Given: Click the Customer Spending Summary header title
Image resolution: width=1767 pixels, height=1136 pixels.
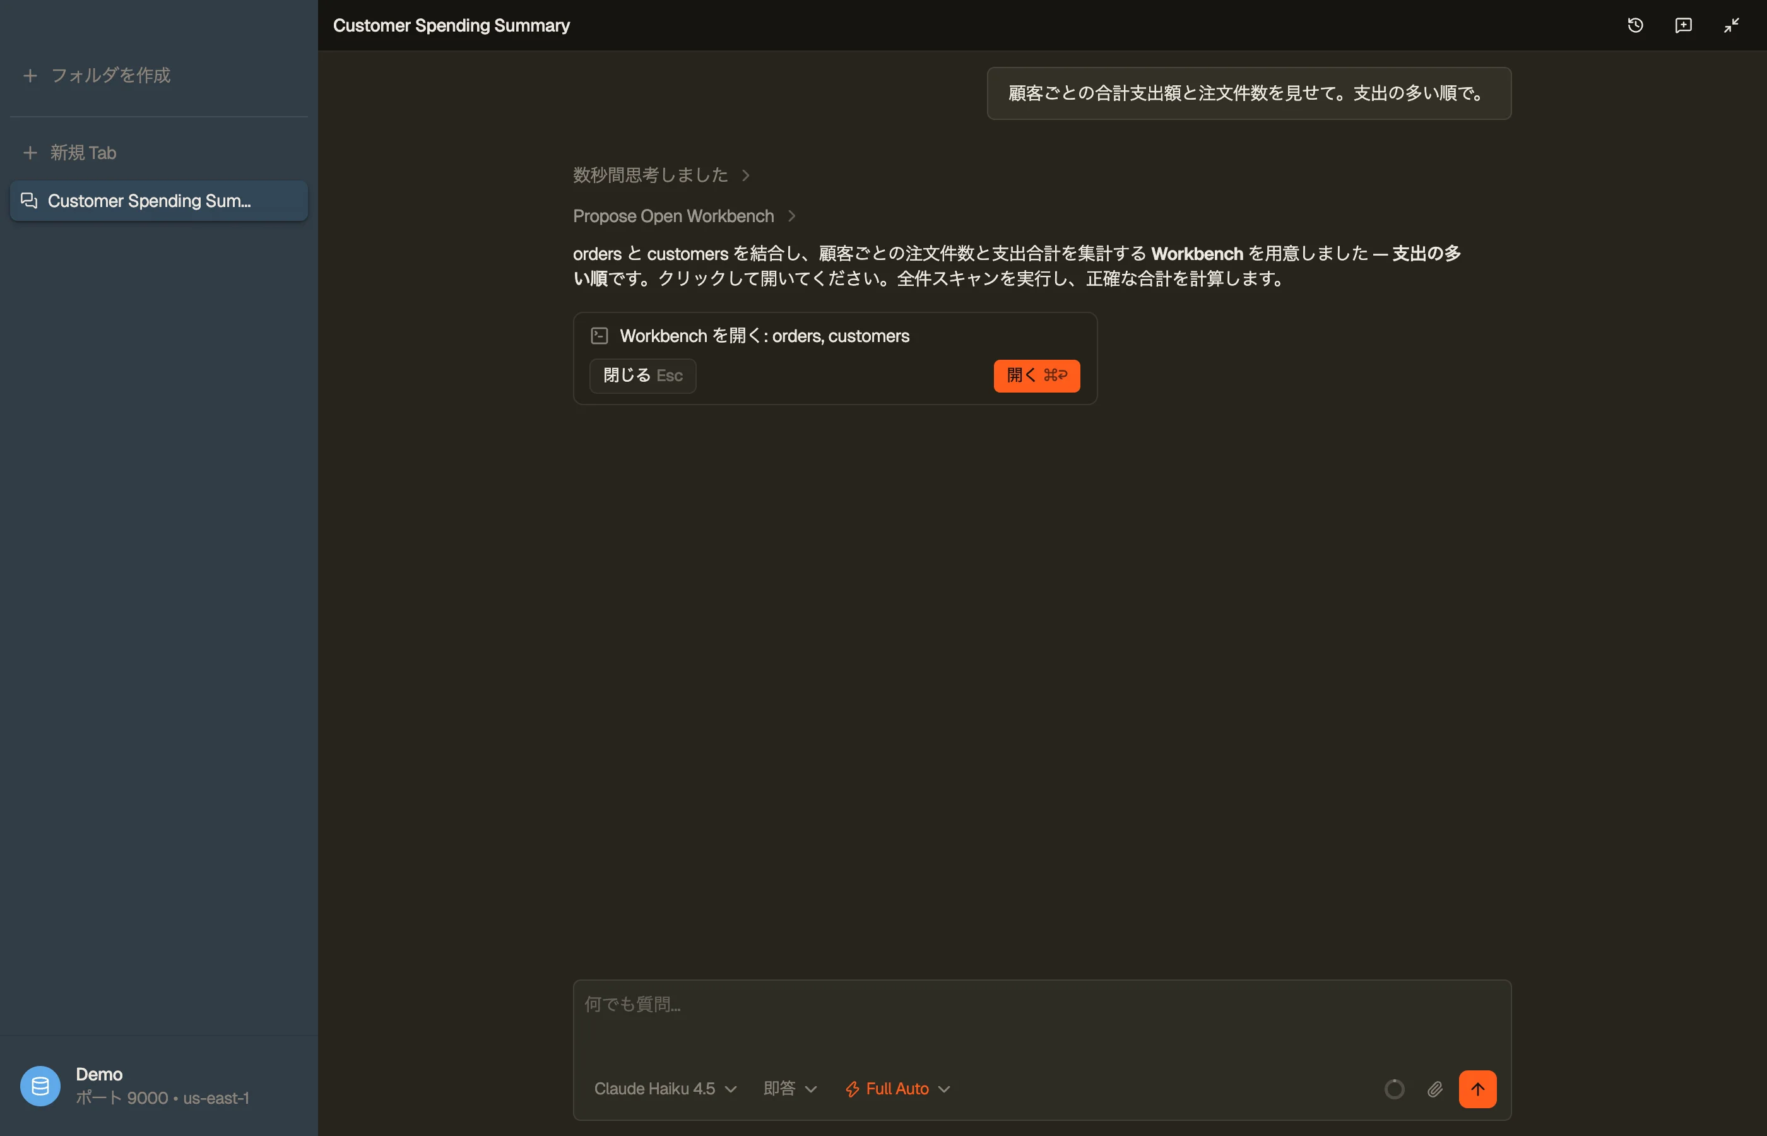Looking at the screenshot, I should coord(451,25).
